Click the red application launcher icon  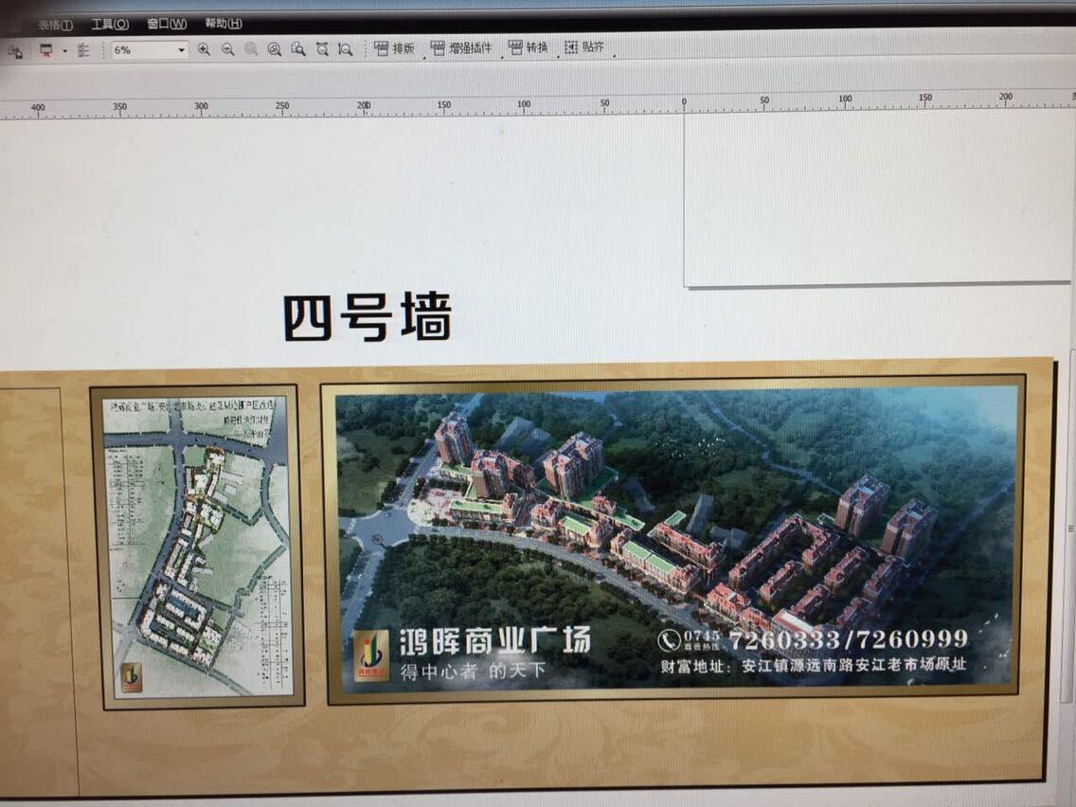pos(46,51)
